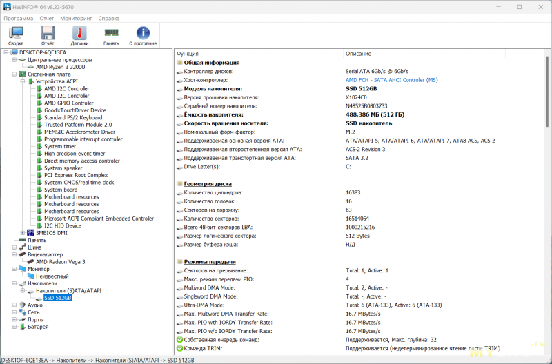Collapse the Системная плата branch
Image resolution: width=552 pixels, height=364 pixels.
pos(14,74)
